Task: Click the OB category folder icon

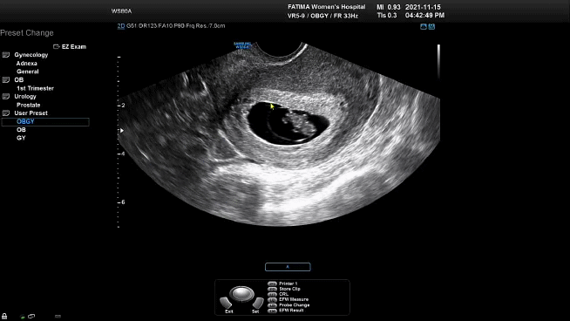Action: coord(6,80)
